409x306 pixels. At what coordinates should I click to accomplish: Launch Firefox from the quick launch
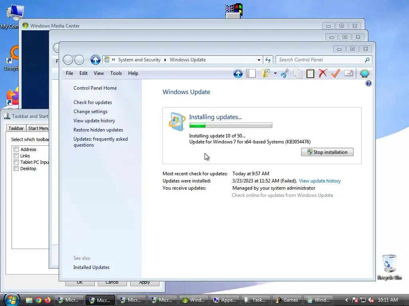[48, 300]
